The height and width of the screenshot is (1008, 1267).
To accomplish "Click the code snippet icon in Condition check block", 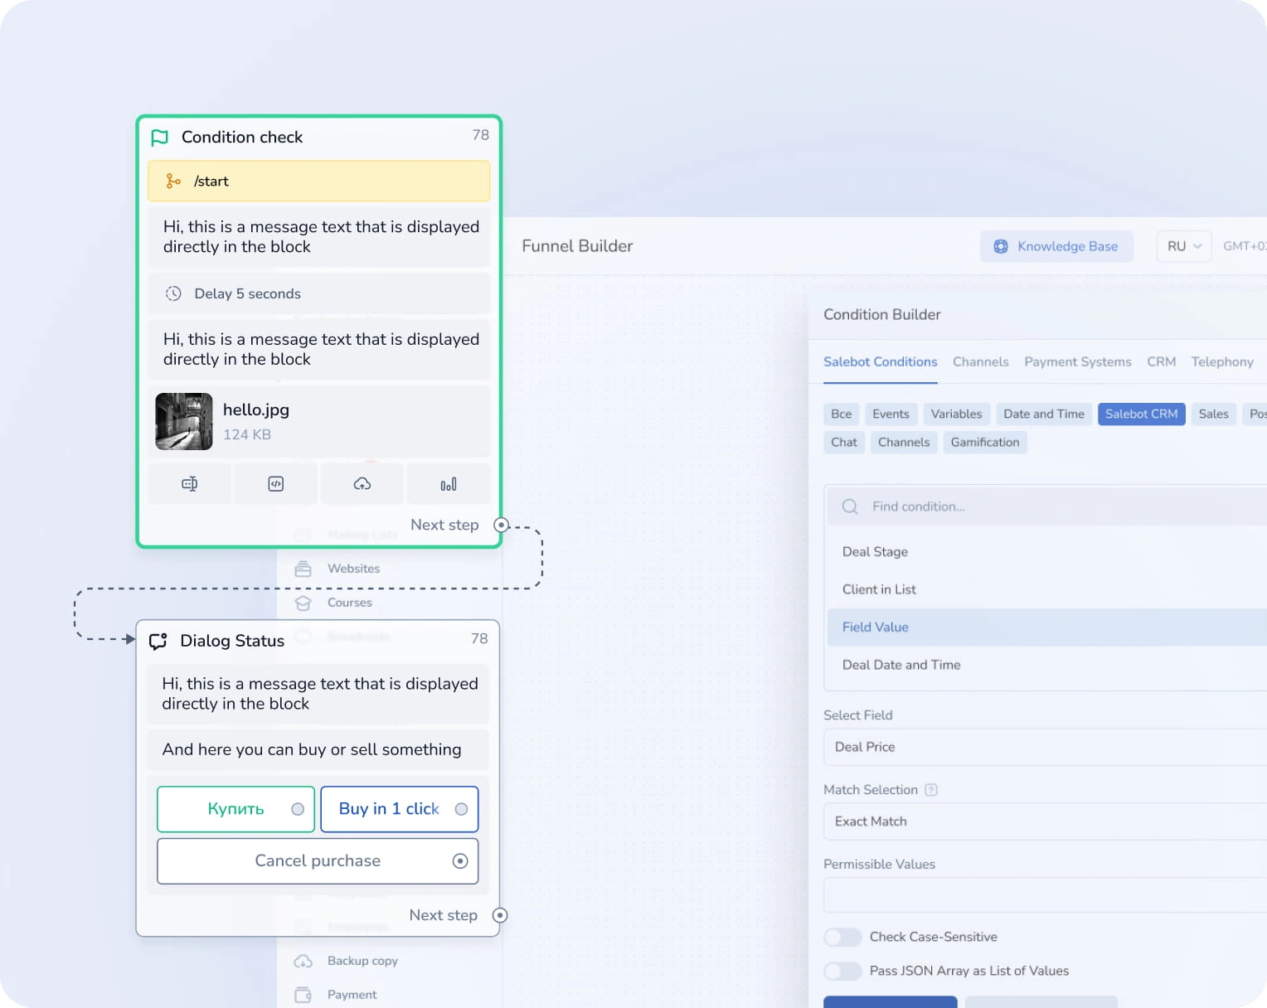I will pos(276,484).
